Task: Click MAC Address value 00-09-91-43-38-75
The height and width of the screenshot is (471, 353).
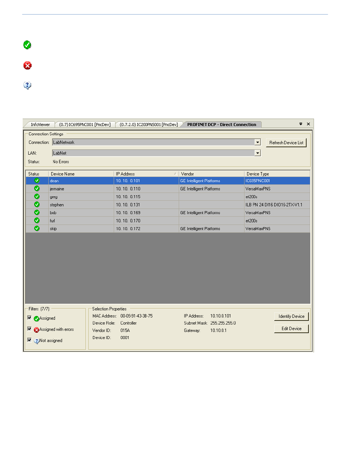Action: point(136,316)
